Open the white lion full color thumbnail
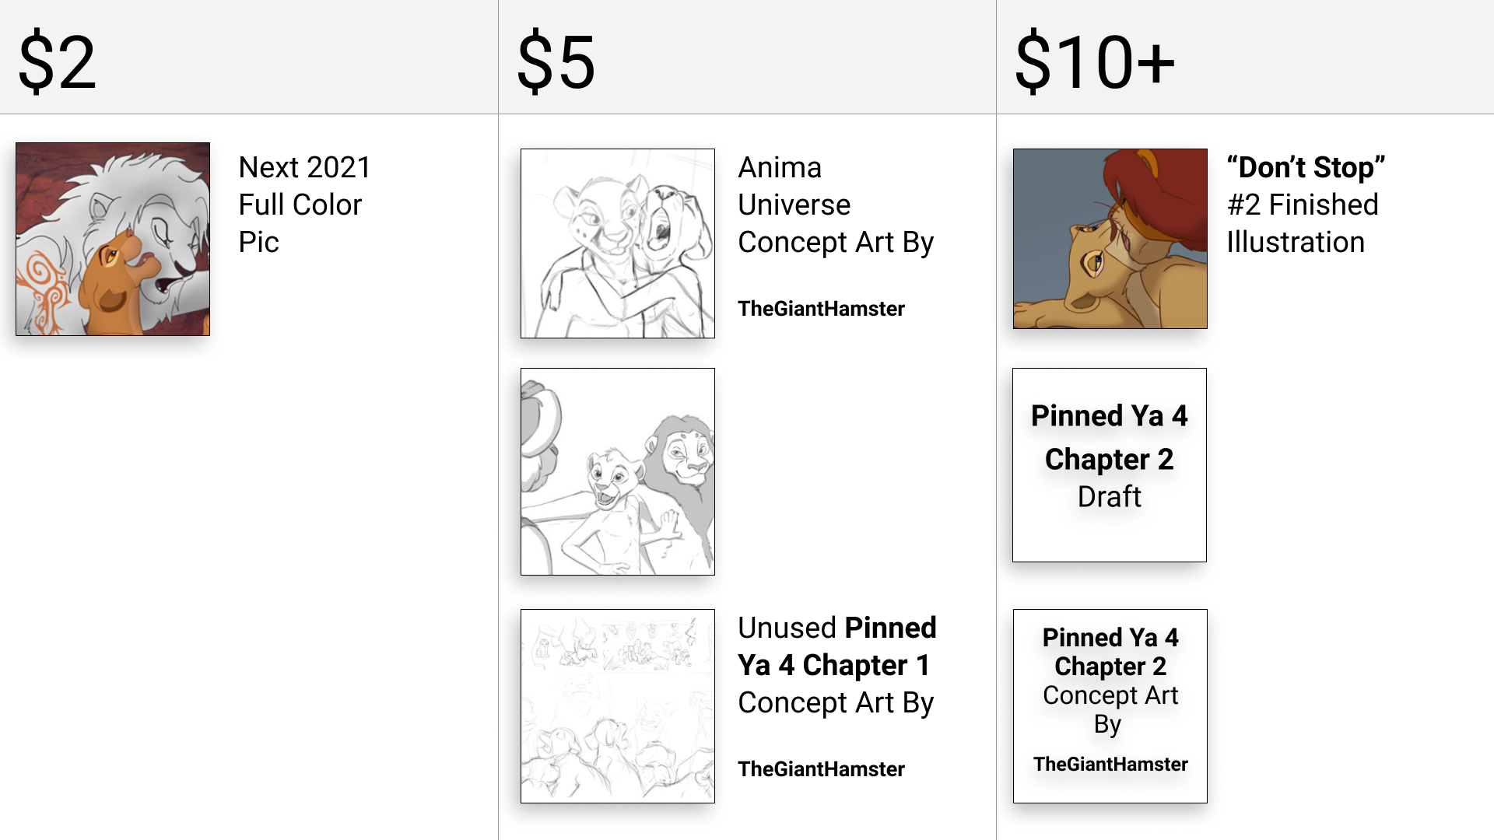Viewport: 1494px width, 840px height. (113, 239)
